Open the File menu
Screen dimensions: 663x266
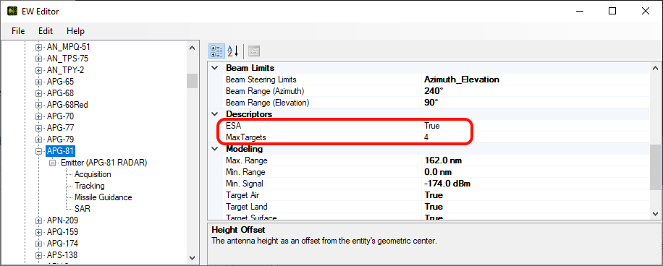click(x=18, y=31)
